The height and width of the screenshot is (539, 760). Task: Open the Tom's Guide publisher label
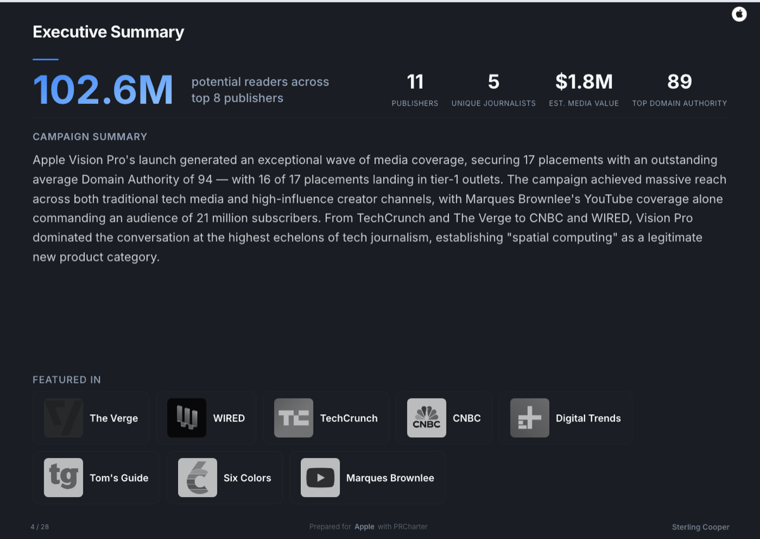(119, 478)
